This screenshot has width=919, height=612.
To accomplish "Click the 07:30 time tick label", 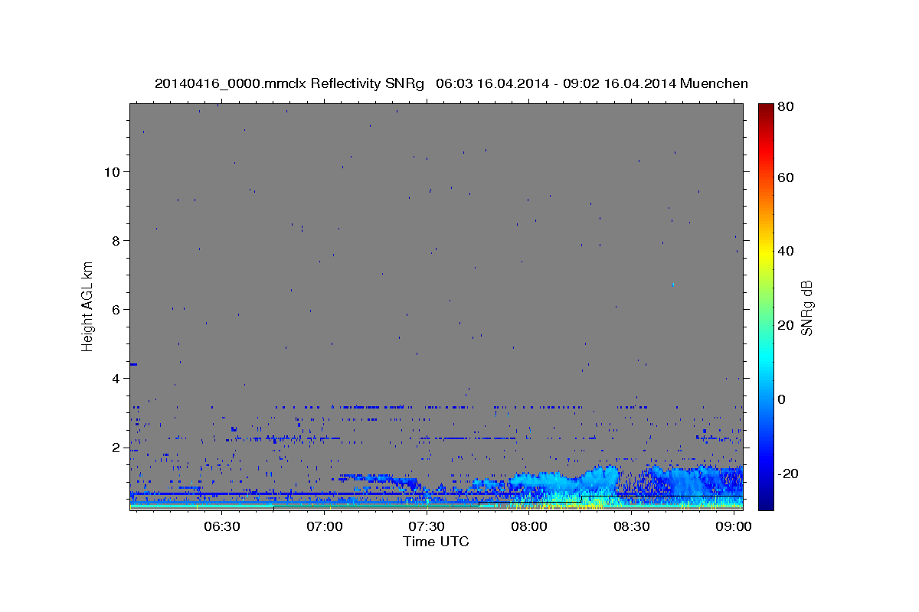I will [427, 526].
